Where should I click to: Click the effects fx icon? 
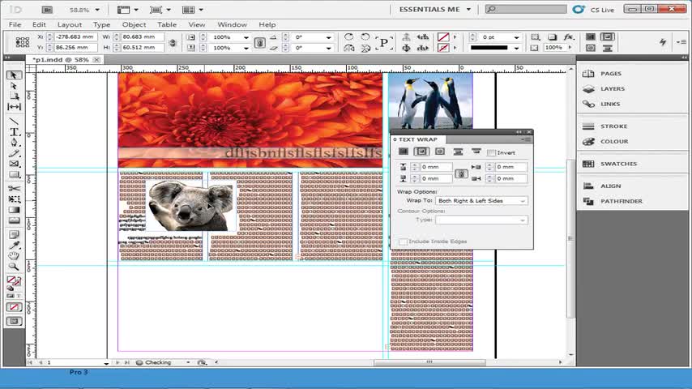(x=569, y=36)
